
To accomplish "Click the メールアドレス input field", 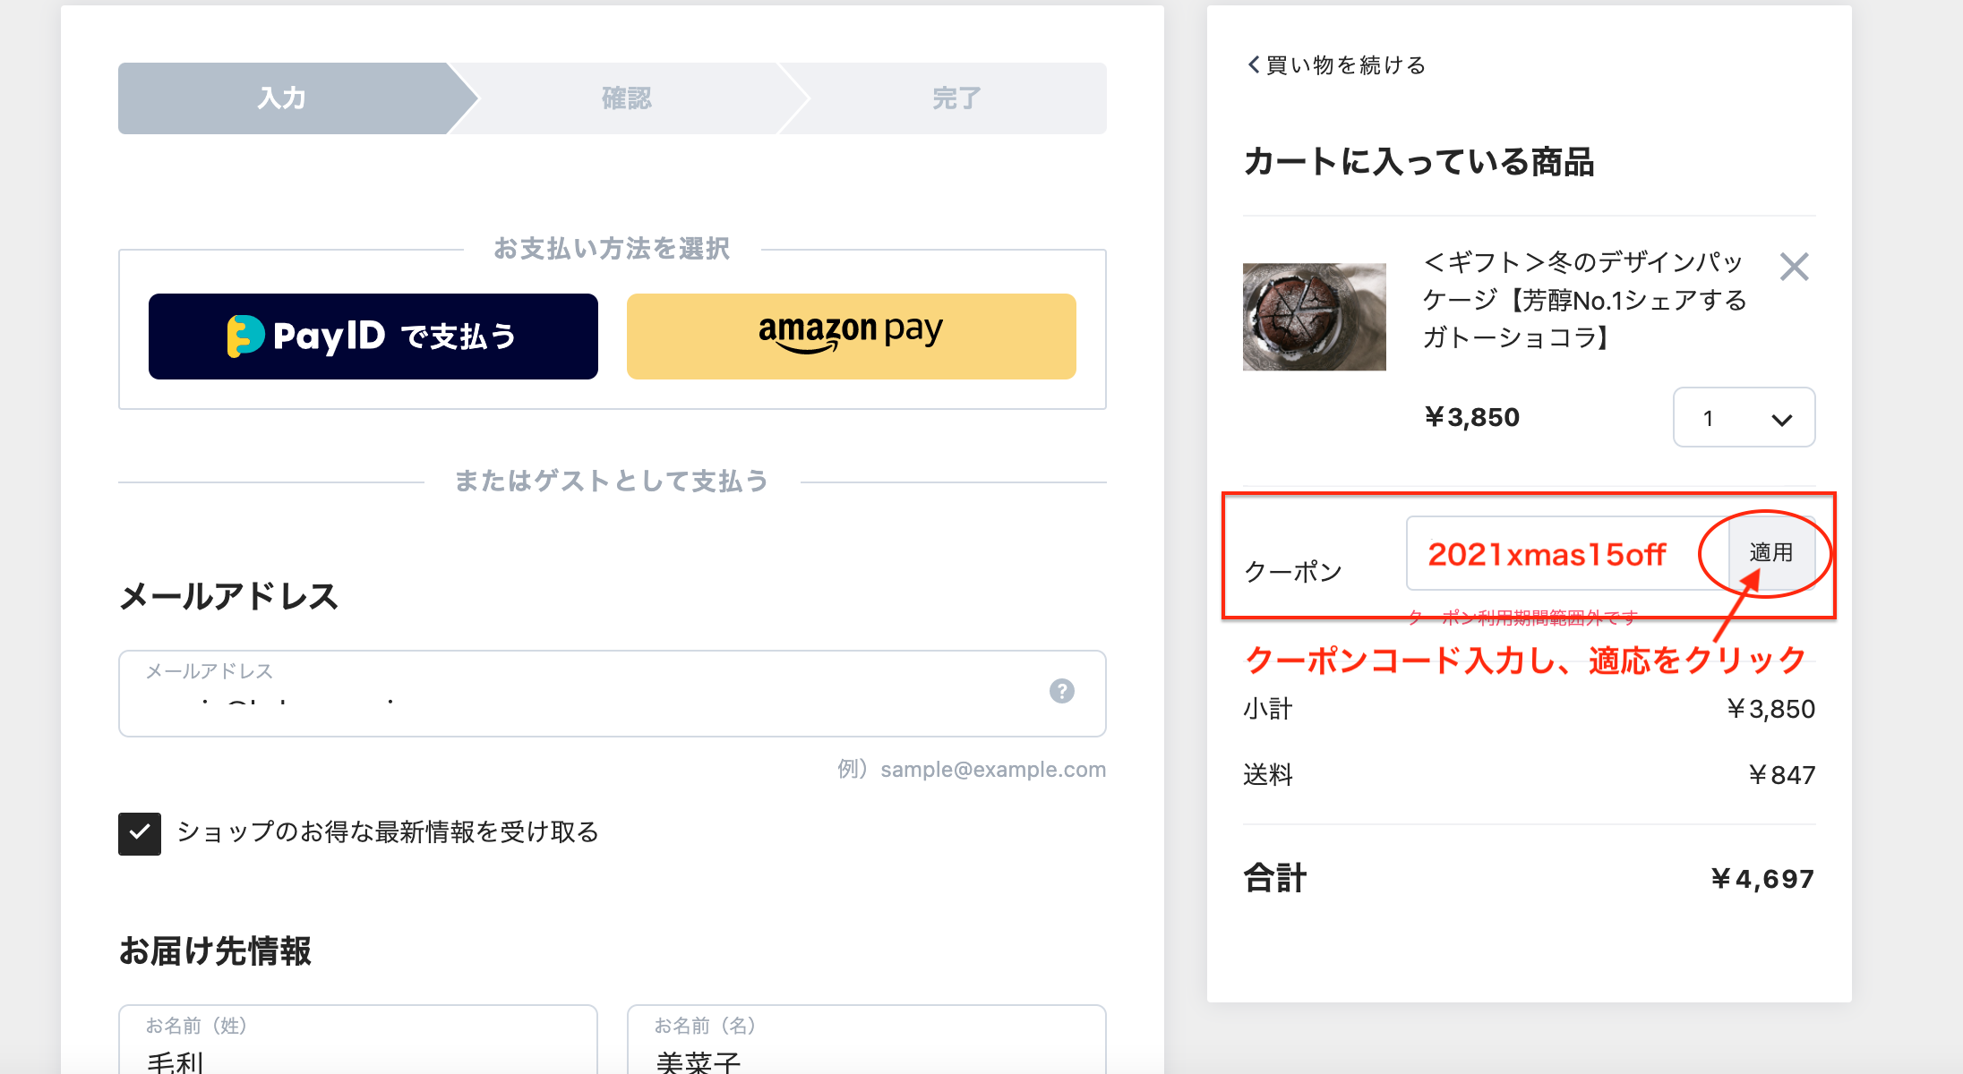I will (613, 694).
